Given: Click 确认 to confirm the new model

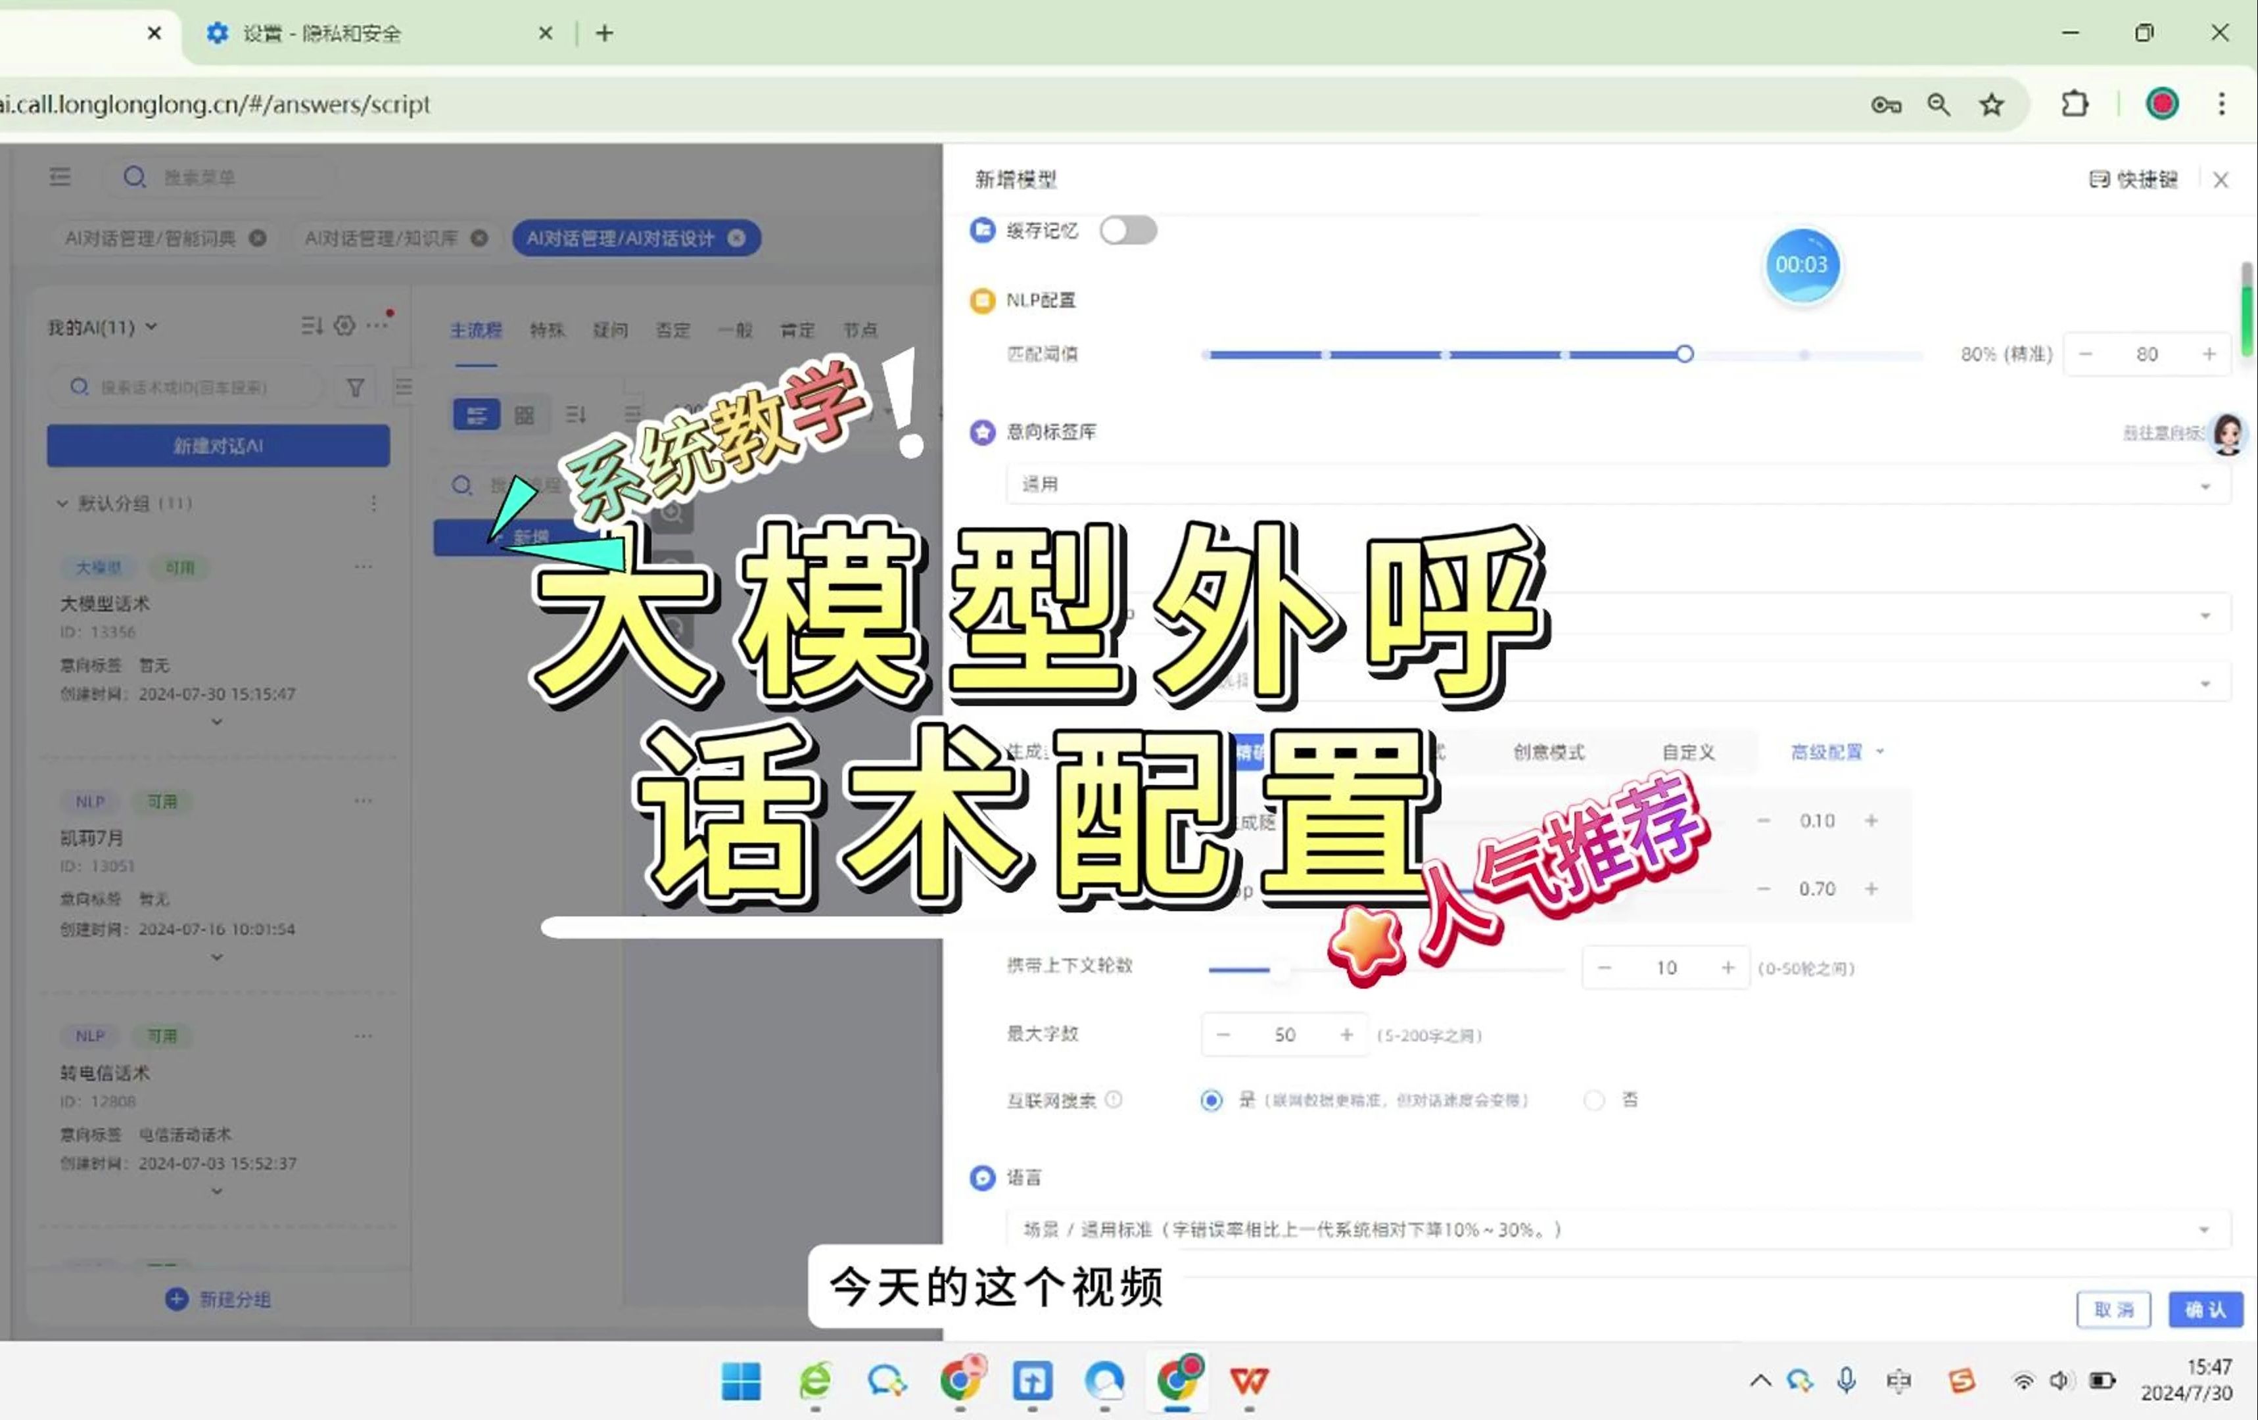Looking at the screenshot, I should (x=2205, y=1310).
